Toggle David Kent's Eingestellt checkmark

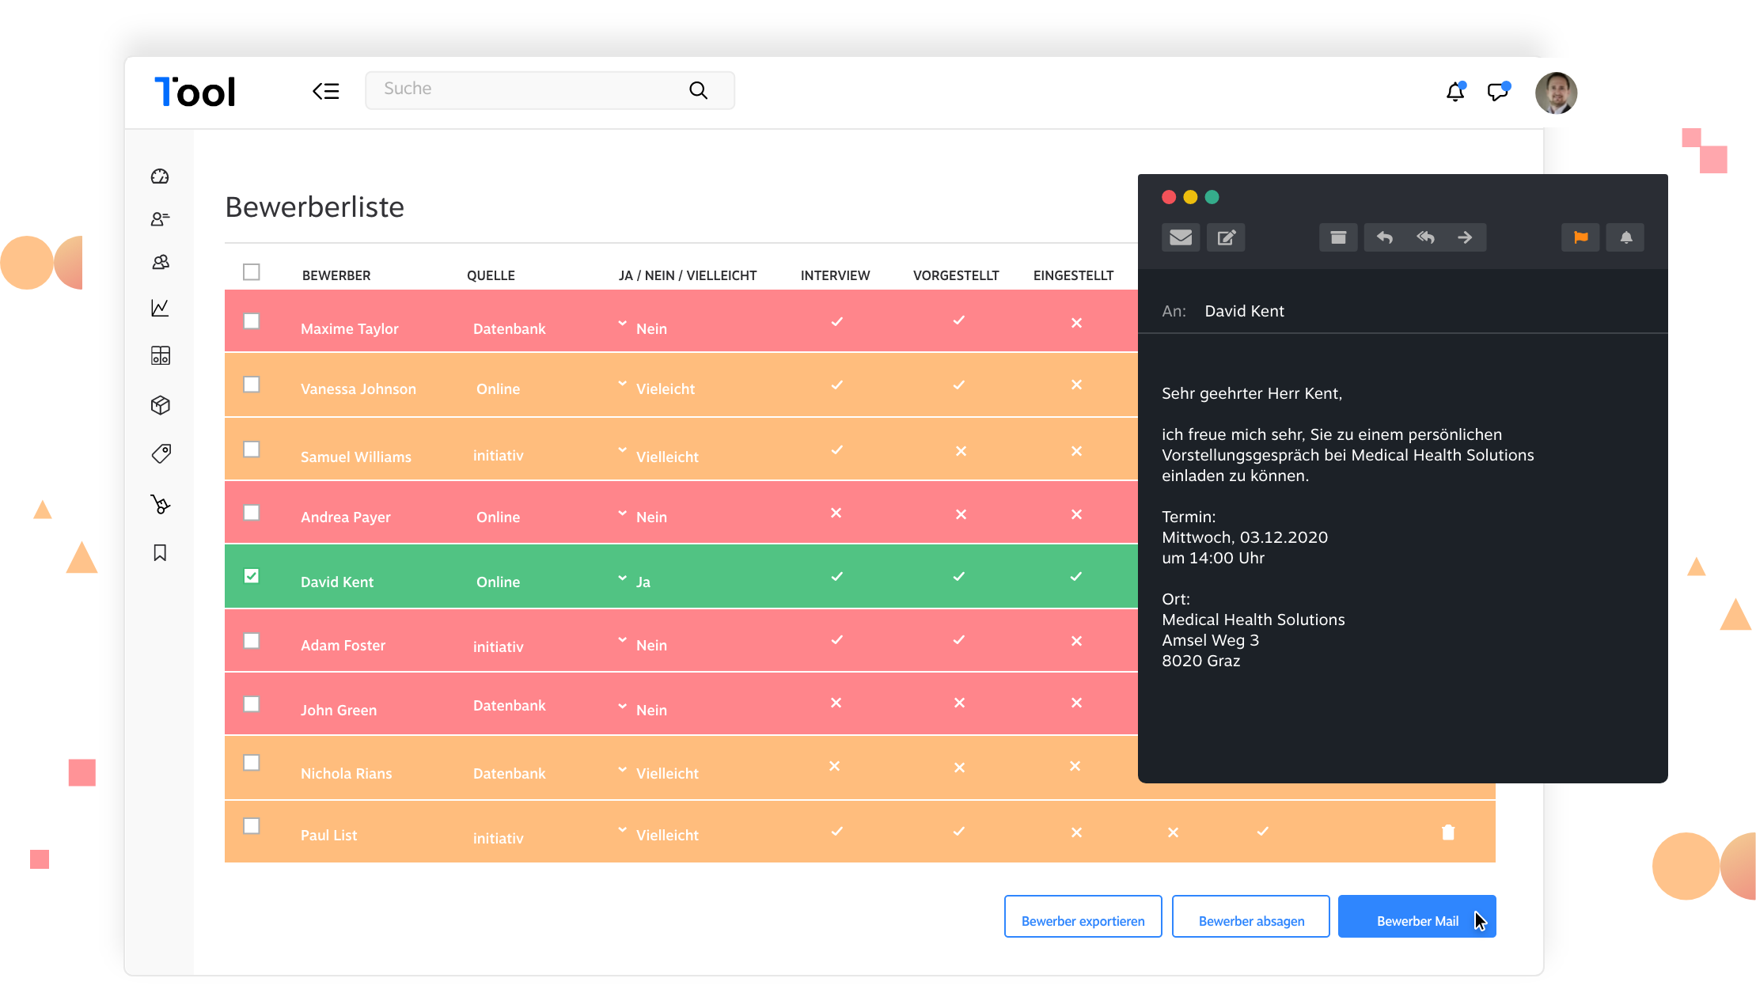(x=1076, y=576)
